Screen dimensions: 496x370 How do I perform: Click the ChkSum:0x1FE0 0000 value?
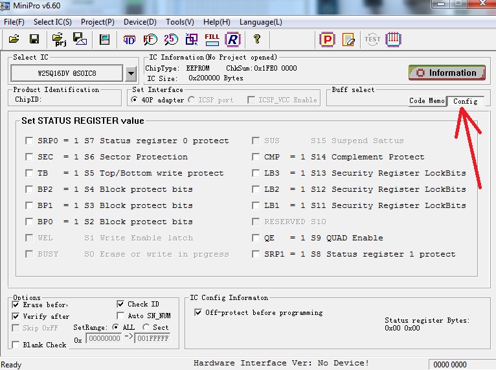(x=262, y=68)
